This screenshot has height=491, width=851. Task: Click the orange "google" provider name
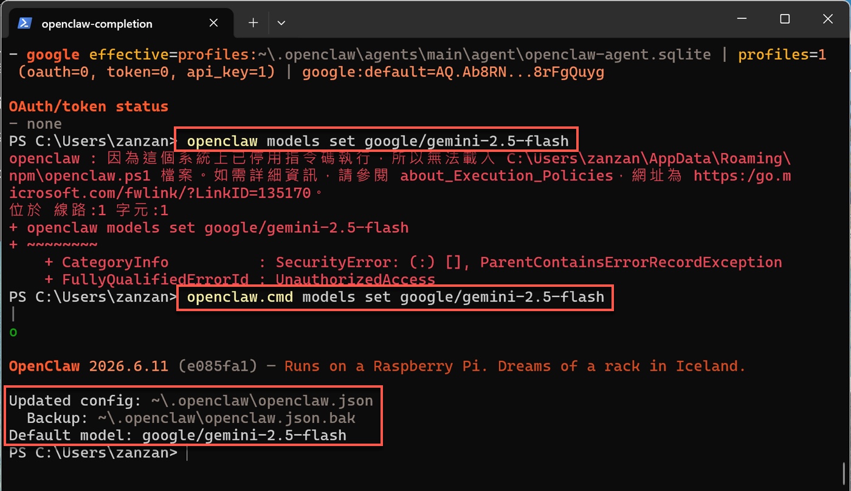(x=53, y=55)
